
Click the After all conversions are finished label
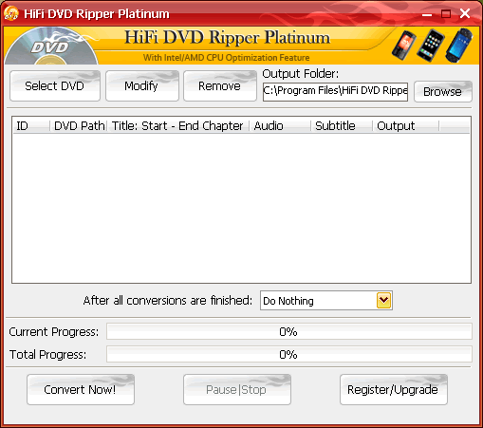tap(168, 301)
